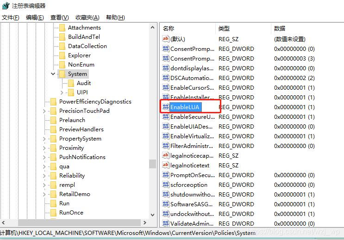Select the EnableUIADes value name
Image resolution: width=344 pixels, height=240 pixels.
(192, 126)
